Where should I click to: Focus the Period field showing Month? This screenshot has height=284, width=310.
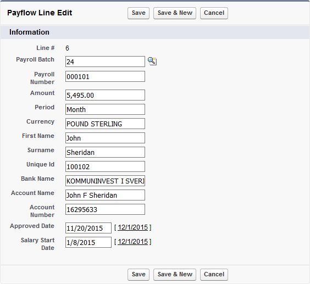click(x=105, y=109)
